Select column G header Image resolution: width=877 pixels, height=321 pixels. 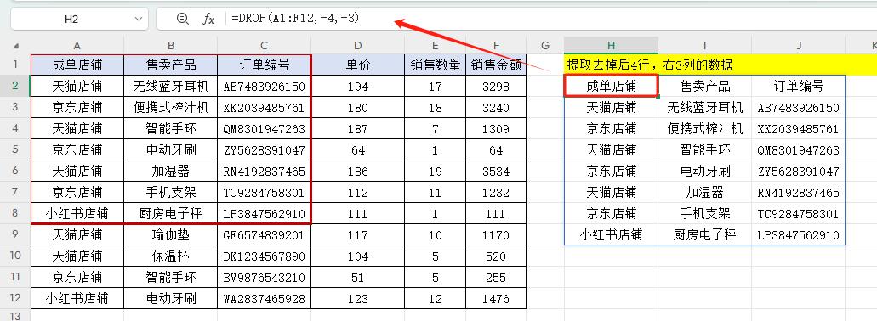pos(545,46)
